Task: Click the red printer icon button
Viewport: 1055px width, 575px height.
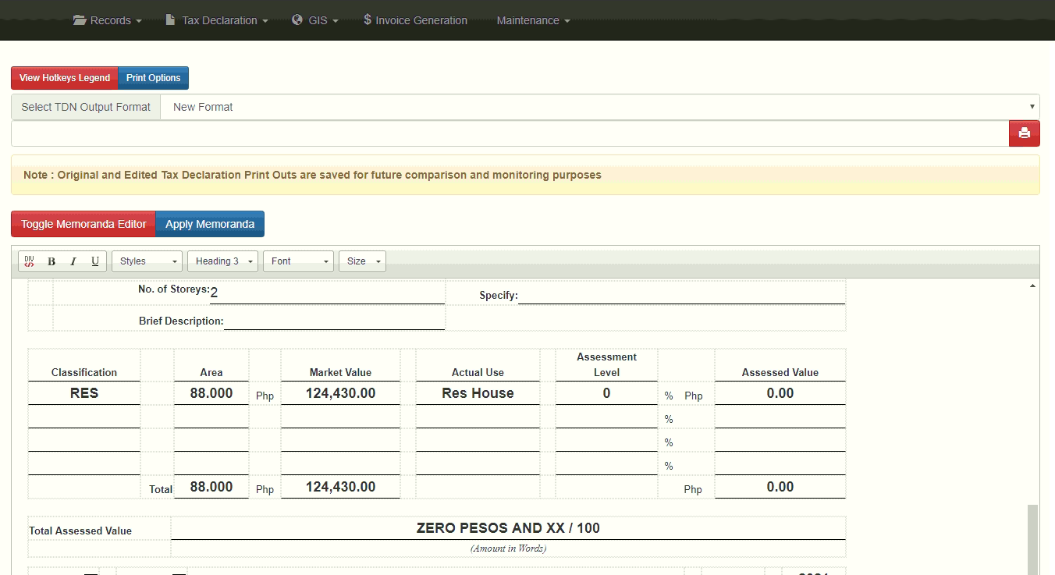Action: pyautogui.click(x=1025, y=133)
